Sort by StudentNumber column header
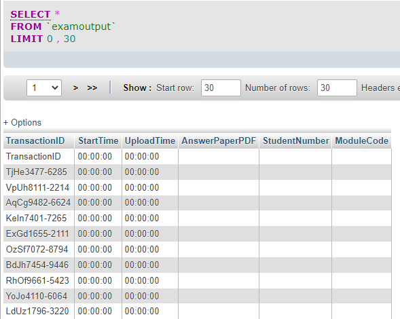Image resolution: width=400 pixels, height=319 pixels. click(296, 140)
